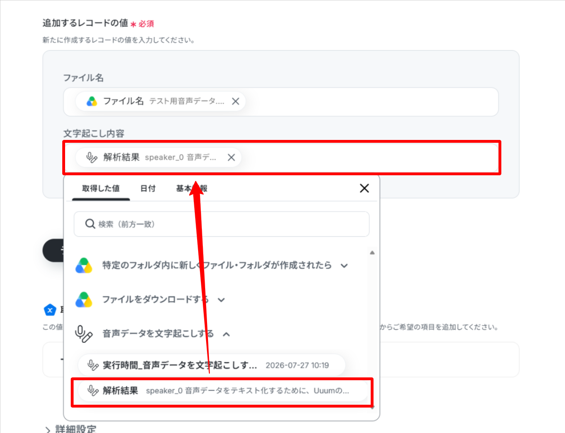
Task: Click the blue X badge icon
Action: coord(50,310)
